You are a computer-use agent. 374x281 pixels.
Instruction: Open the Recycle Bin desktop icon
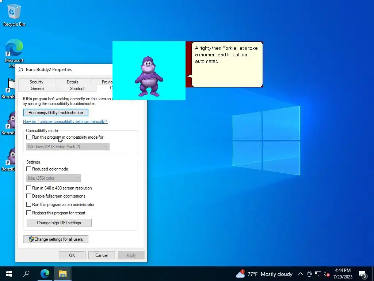(14, 15)
